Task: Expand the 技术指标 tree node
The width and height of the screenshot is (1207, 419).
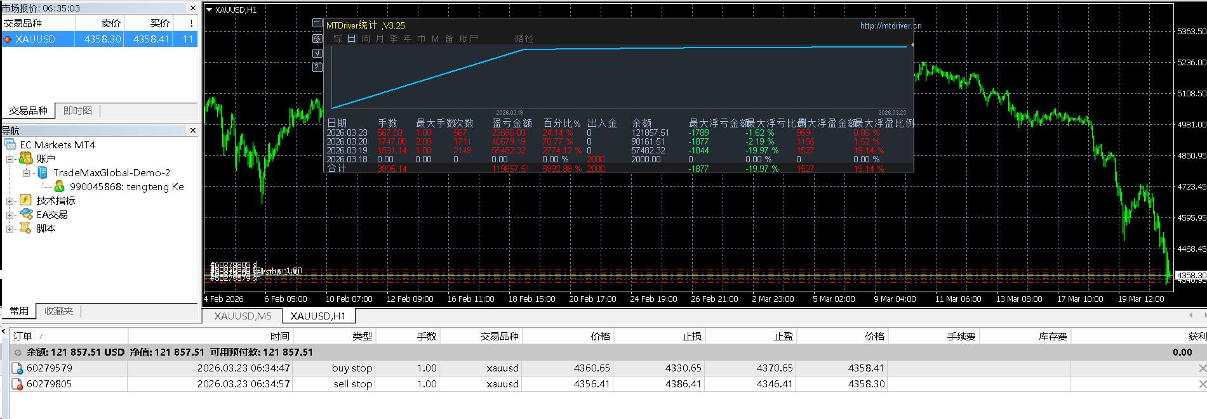Action: coord(10,201)
